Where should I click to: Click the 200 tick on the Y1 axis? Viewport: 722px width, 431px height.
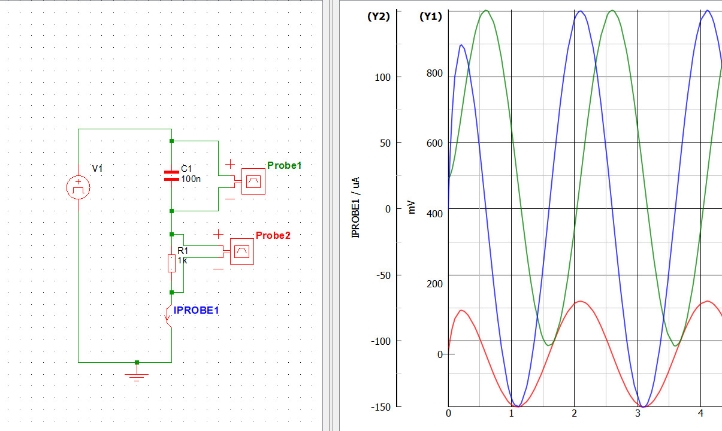tap(434, 283)
